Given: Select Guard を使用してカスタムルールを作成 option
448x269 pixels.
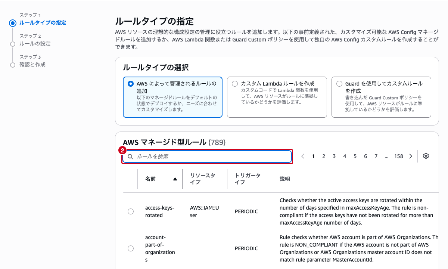Looking at the screenshot, I should [x=381, y=97].
